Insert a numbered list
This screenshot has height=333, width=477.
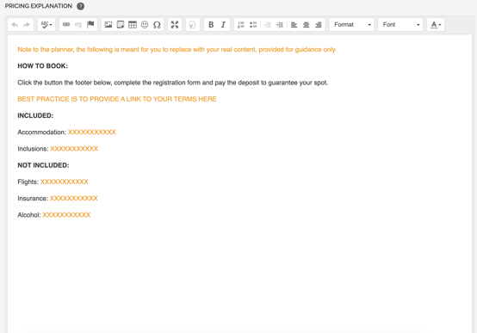coord(241,25)
